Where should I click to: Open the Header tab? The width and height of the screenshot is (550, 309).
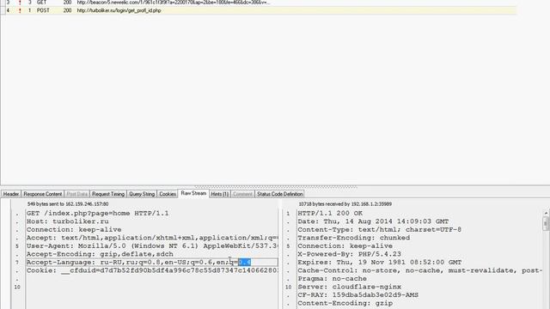click(11, 194)
